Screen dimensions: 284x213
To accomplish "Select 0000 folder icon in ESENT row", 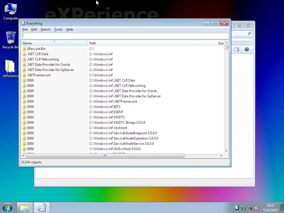I will pos(24,112).
